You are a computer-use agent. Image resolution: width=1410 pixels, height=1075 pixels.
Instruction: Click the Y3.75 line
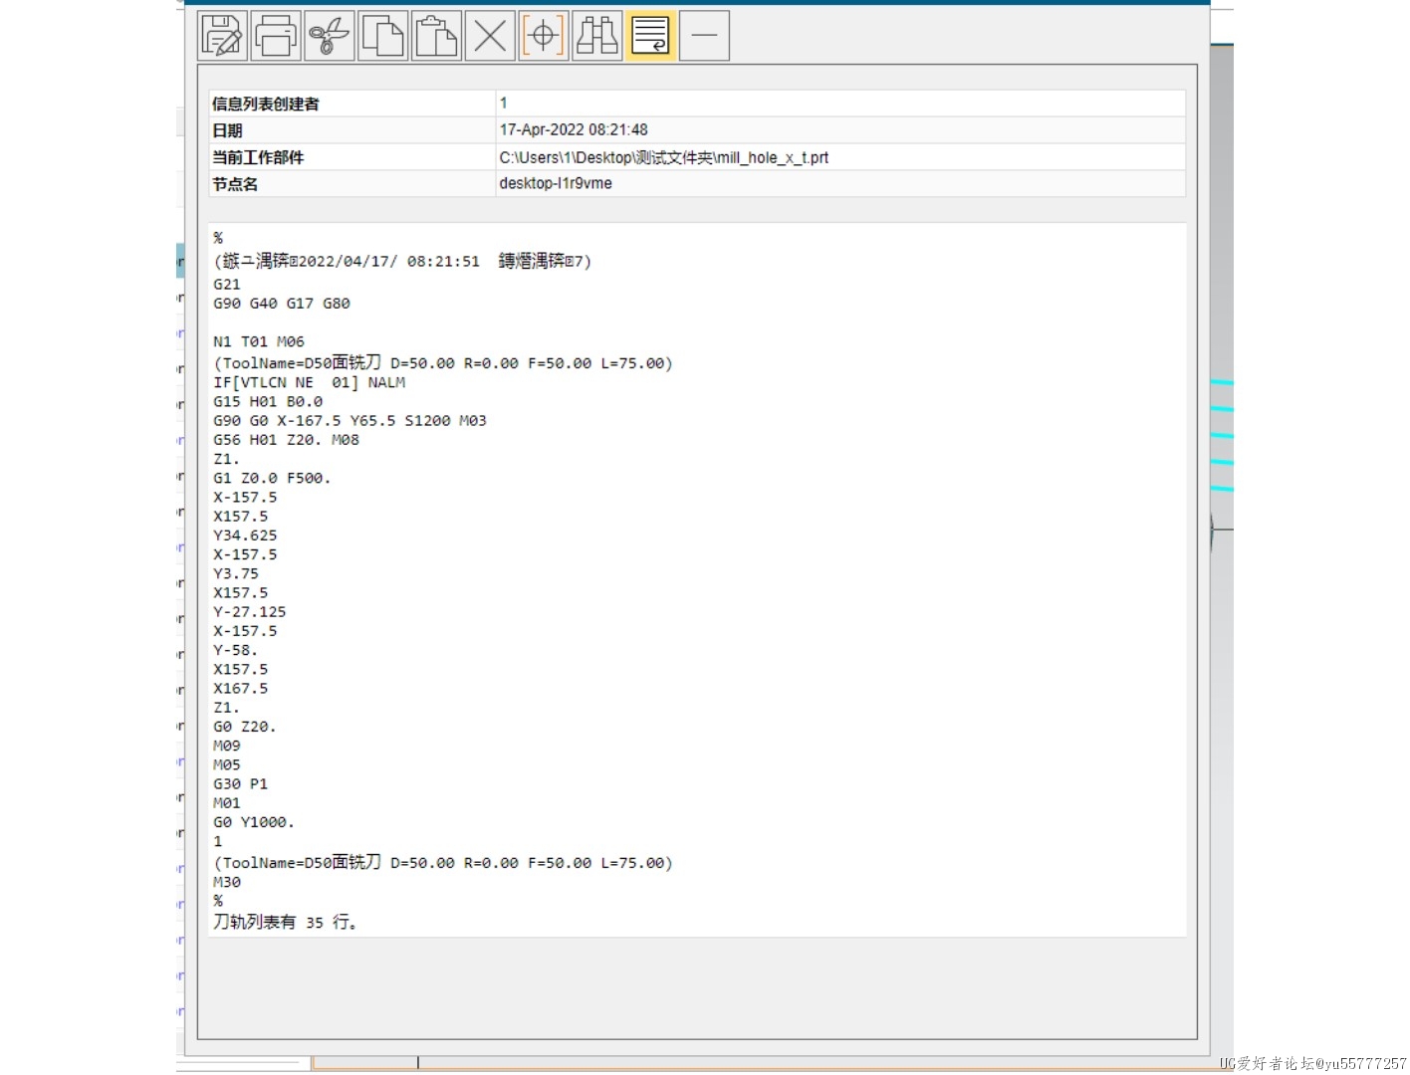[236, 574]
